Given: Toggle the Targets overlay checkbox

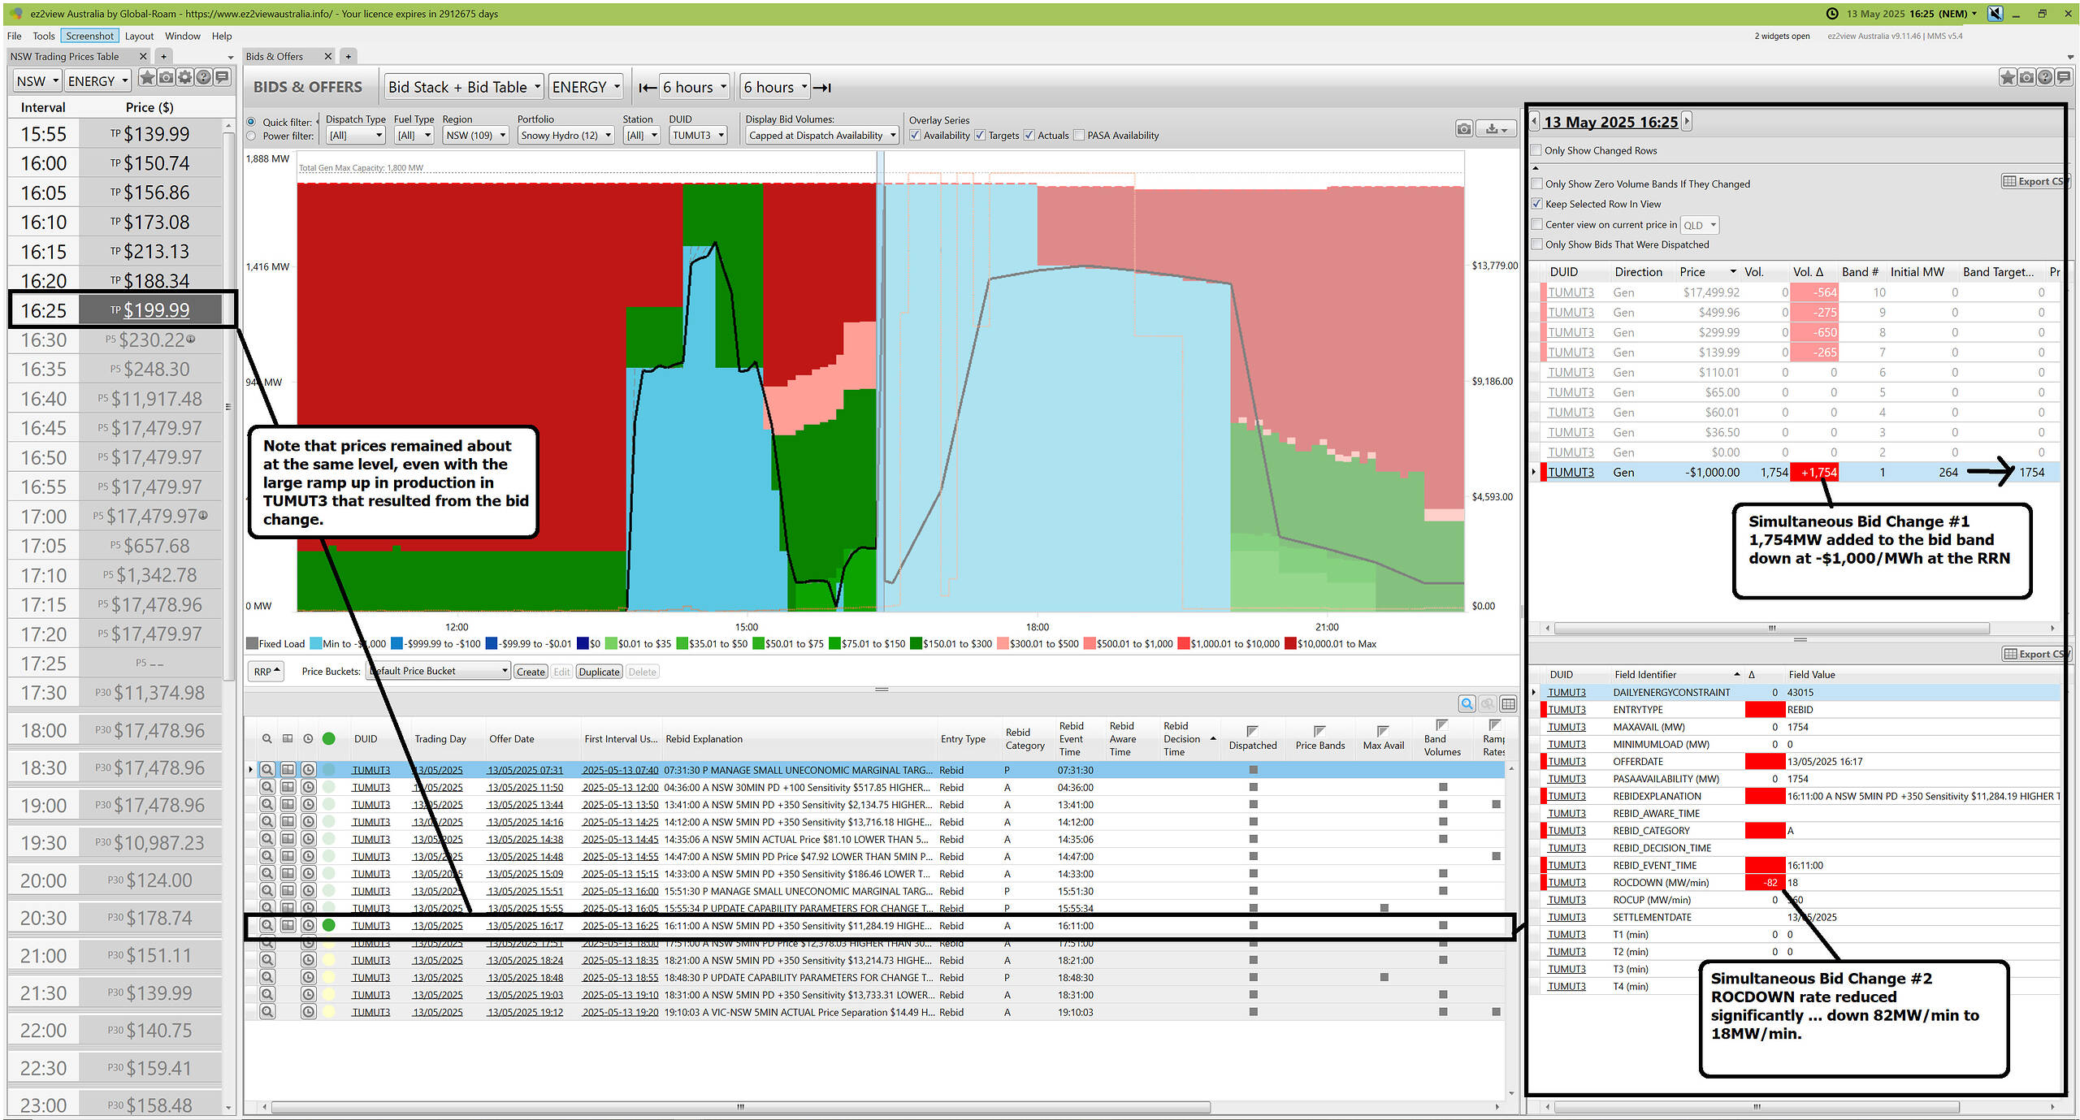Looking at the screenshot, I should [x=980, y=136].
